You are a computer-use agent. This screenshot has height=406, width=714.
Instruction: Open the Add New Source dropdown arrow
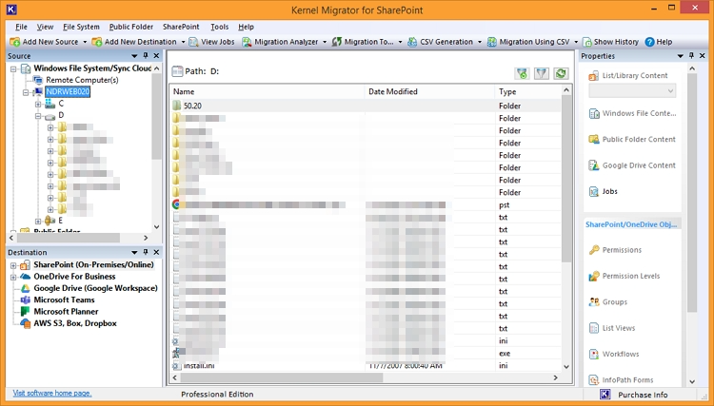[x=85, y=42]
